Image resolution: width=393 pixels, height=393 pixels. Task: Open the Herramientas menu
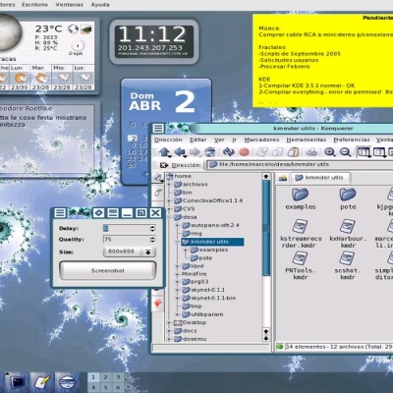(x=307, y=140)
